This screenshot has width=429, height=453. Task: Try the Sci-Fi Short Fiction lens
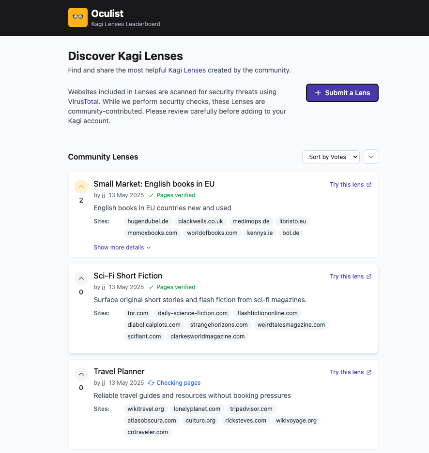click(347, 277)
